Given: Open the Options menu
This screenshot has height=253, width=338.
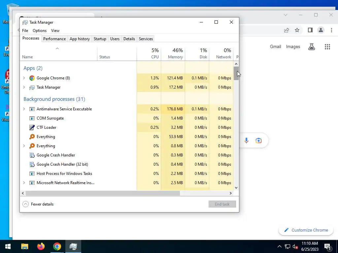Looking at the screenshot, I should pos(40,31).
